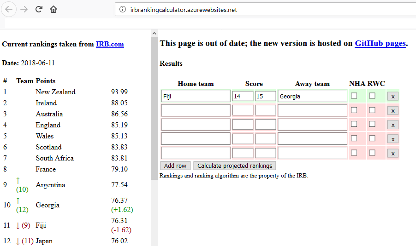Image resolution: width=416 pixels, height=246 pixels.
Task: Click the fourth row's away team field
Action: coord(312,138)
